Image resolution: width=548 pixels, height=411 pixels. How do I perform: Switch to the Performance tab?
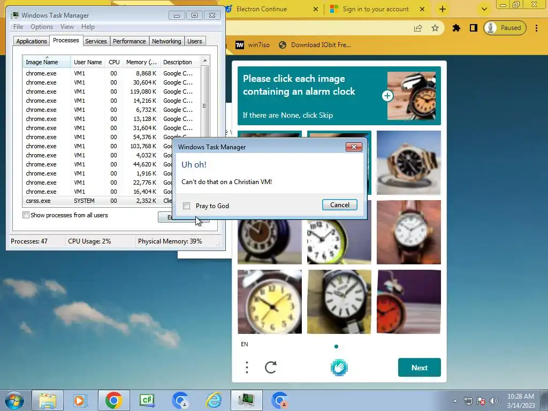(129, 41)
